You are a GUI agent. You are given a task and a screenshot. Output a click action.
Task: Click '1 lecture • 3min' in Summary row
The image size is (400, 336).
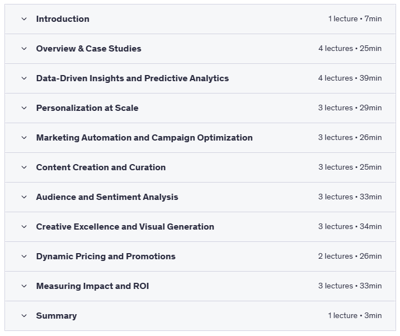coord(355,316)
